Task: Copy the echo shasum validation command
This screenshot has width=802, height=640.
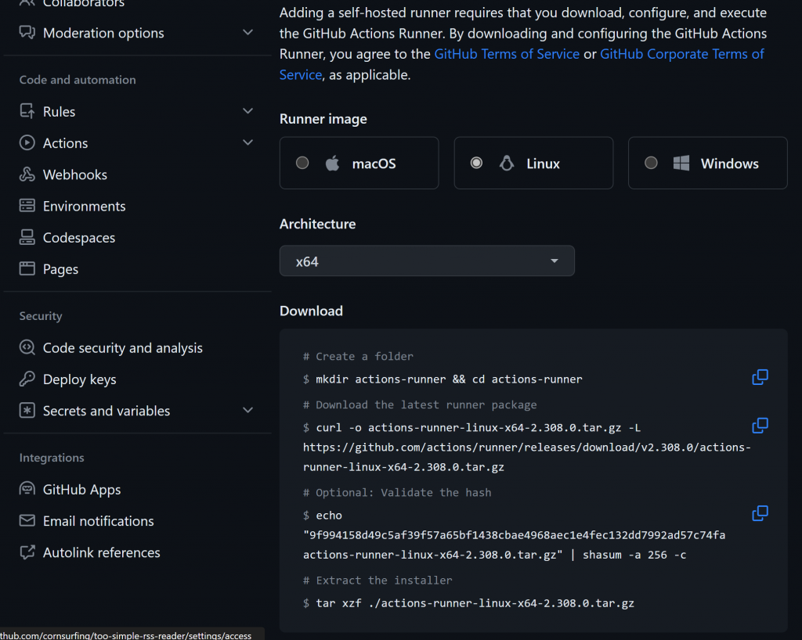Action: 760,513
